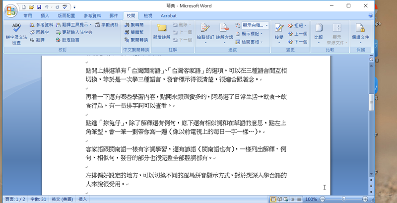Click the scroll down arrow of document
Viewport: 397px width, 203px height.
(x=371, y=174)
